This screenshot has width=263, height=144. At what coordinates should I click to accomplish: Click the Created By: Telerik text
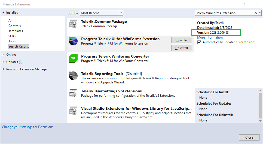pyautogui.click(x=211, y=23)
